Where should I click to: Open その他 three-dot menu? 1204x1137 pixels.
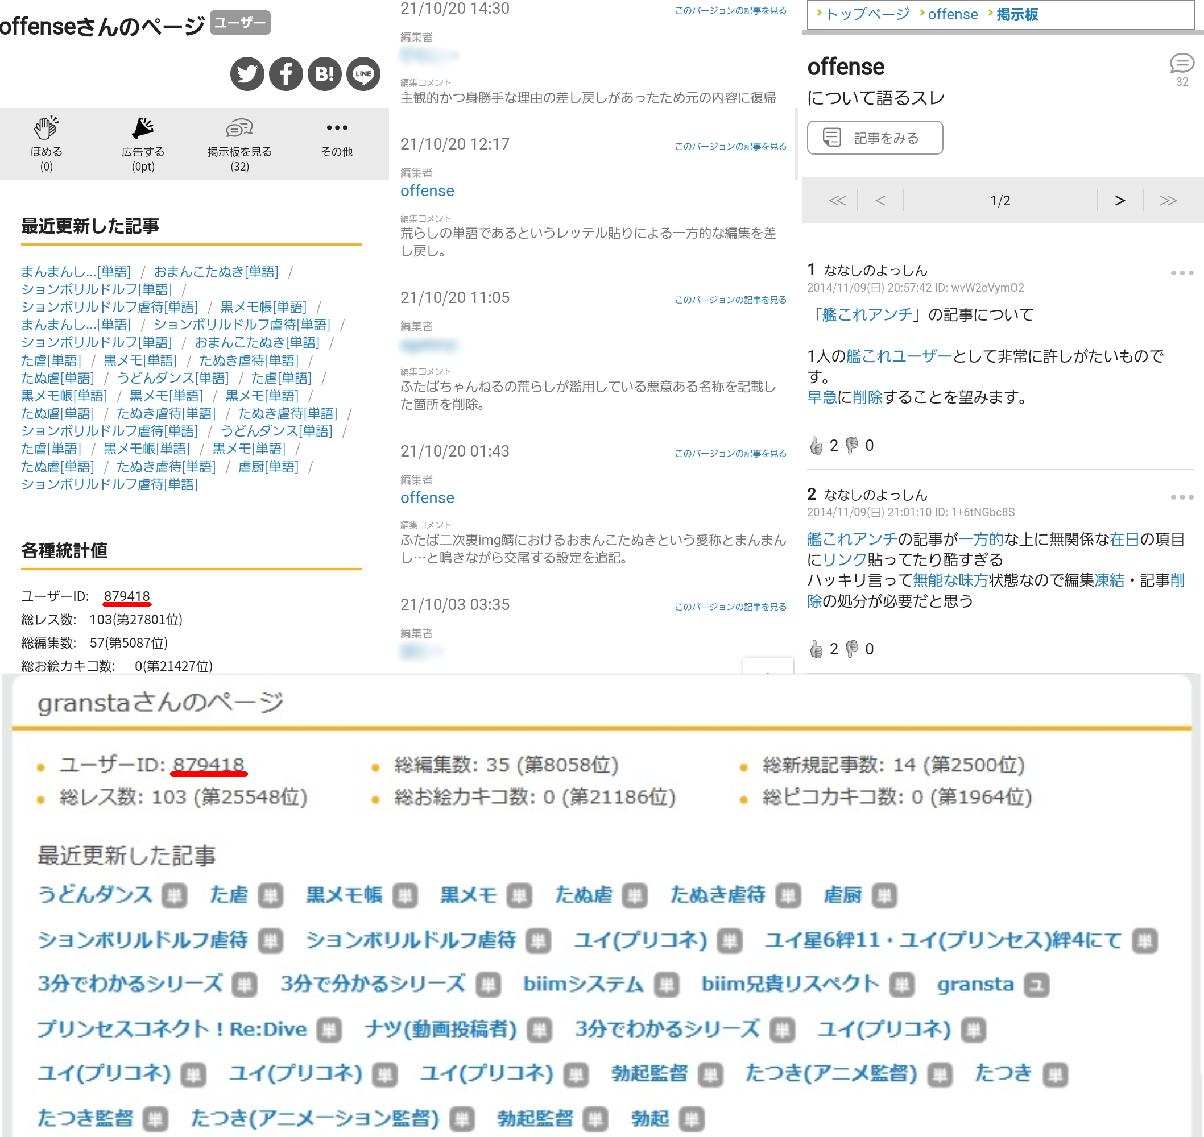pos(337,128)
